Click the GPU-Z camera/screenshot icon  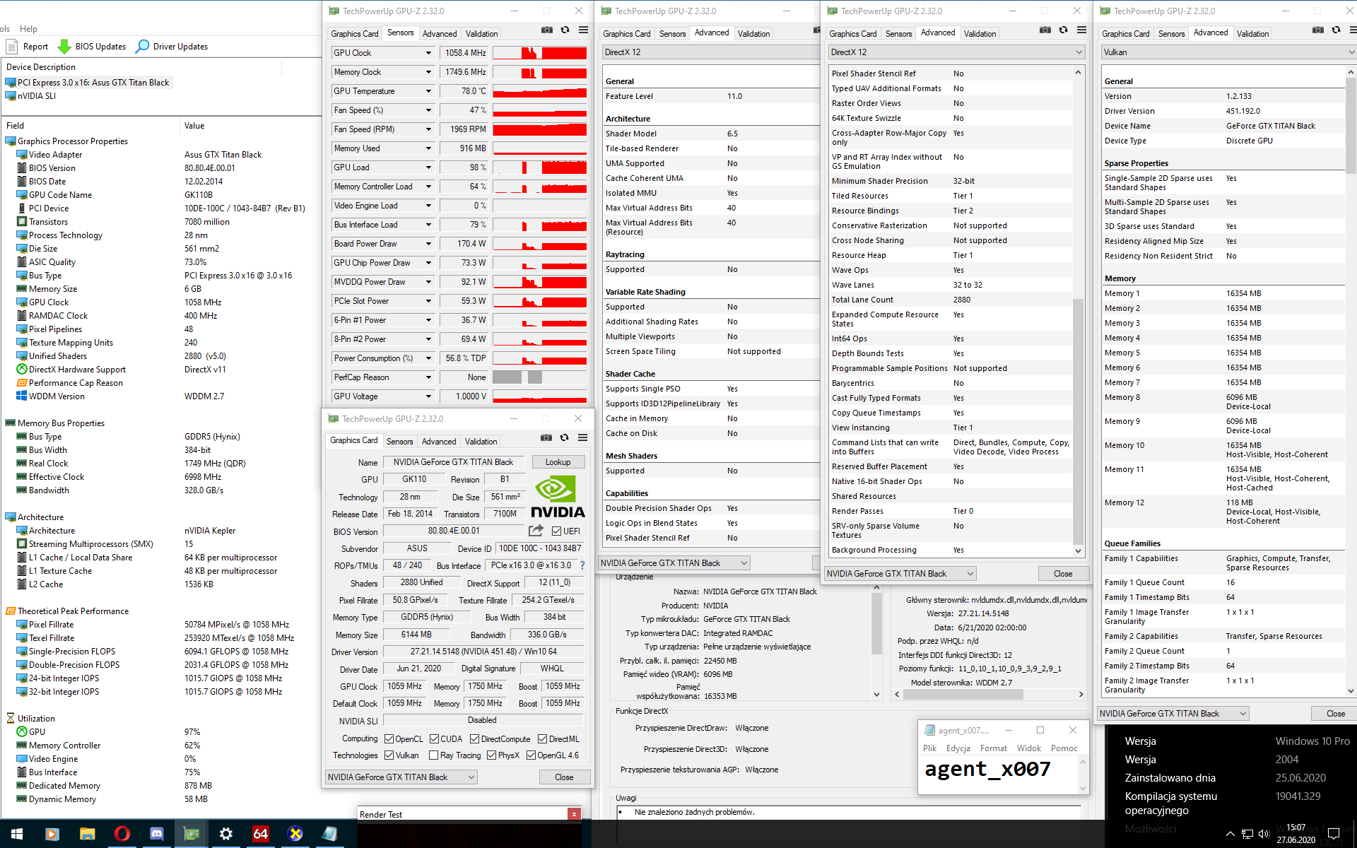click(544, 31)
